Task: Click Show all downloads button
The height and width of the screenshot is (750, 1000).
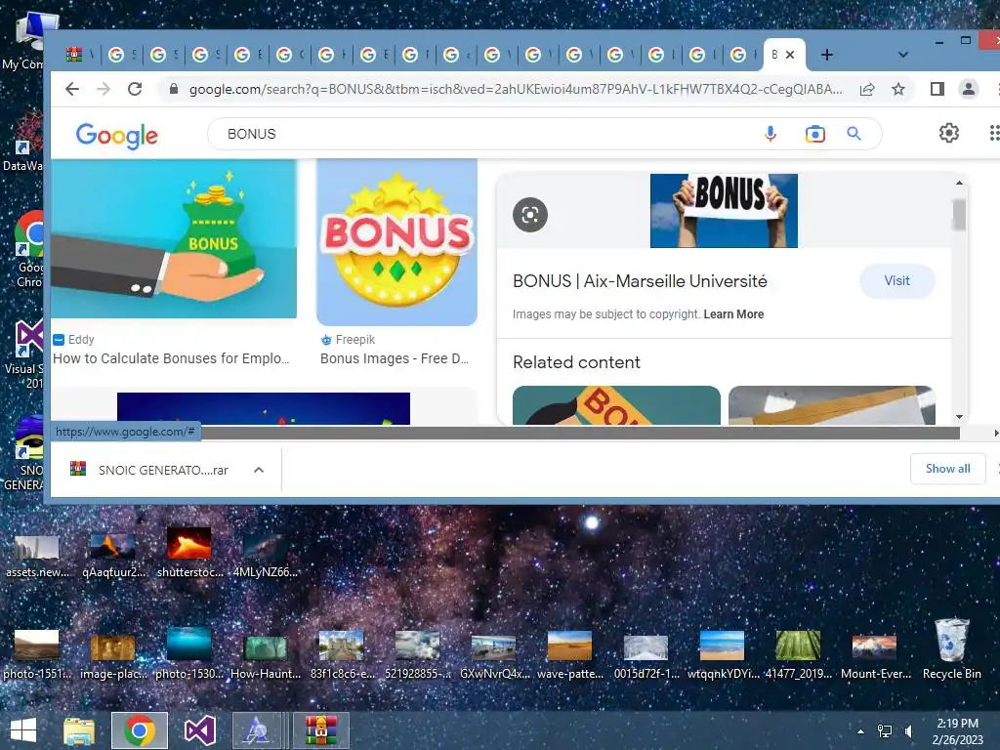Action: 947,469
